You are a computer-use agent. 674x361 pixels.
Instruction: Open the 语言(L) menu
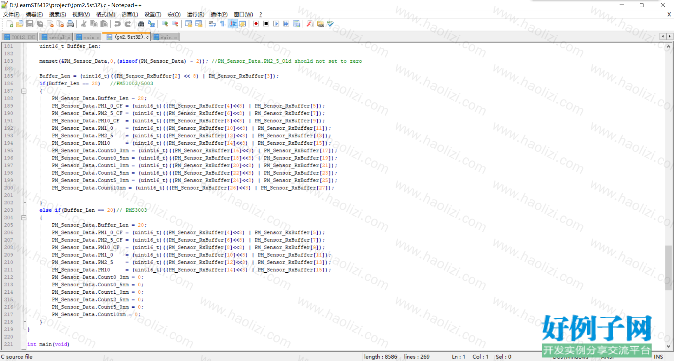[130, 14]
